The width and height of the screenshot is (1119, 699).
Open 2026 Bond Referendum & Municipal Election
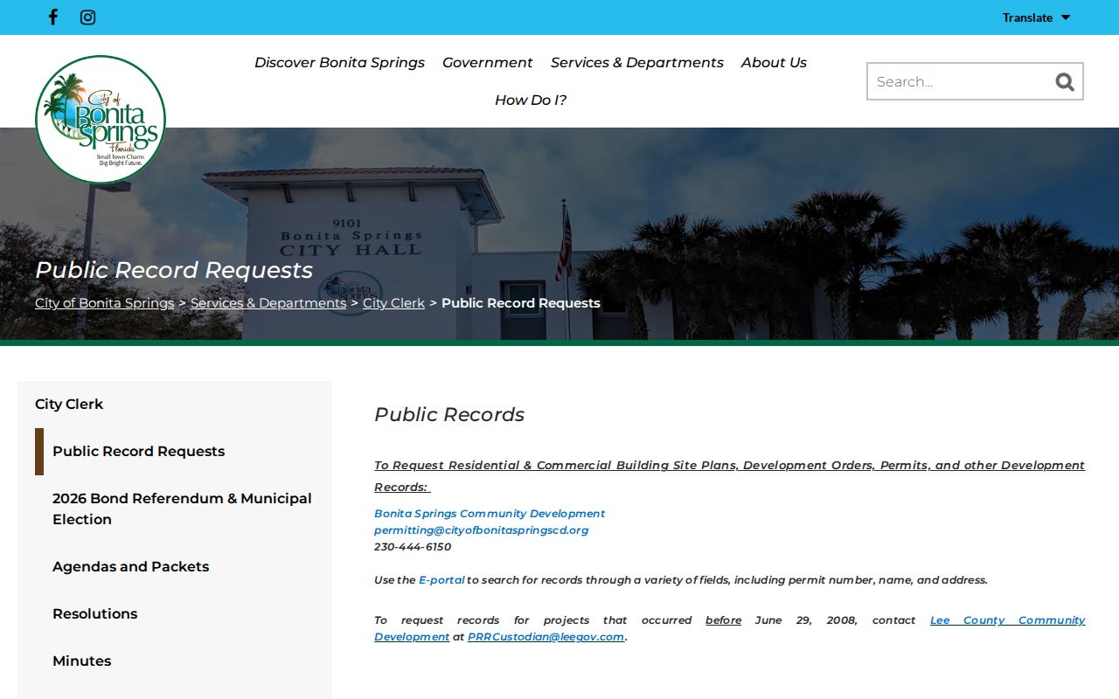182,509
